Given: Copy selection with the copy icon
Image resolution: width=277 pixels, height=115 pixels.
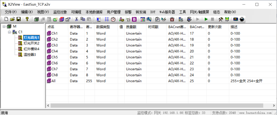Looking at the screenshot, I should [83, 19].
